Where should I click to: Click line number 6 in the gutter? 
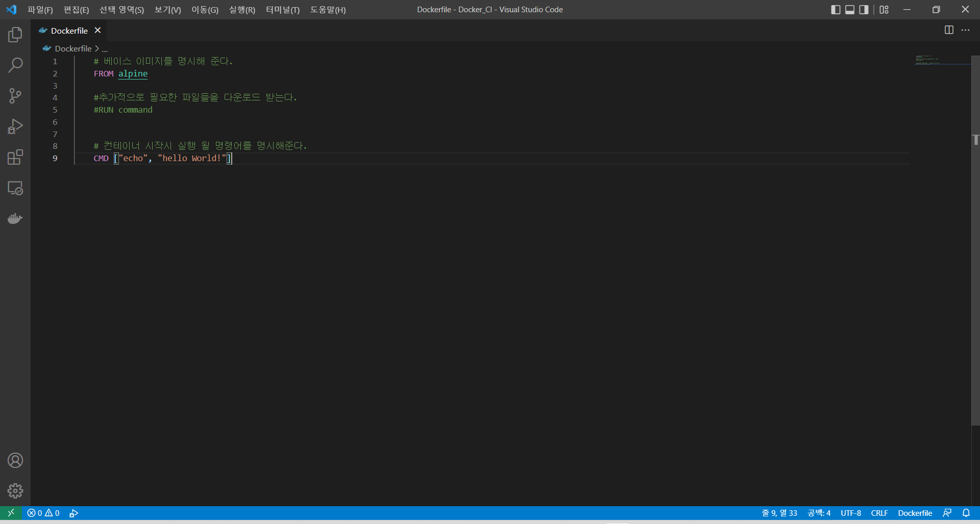click(55, 122)
